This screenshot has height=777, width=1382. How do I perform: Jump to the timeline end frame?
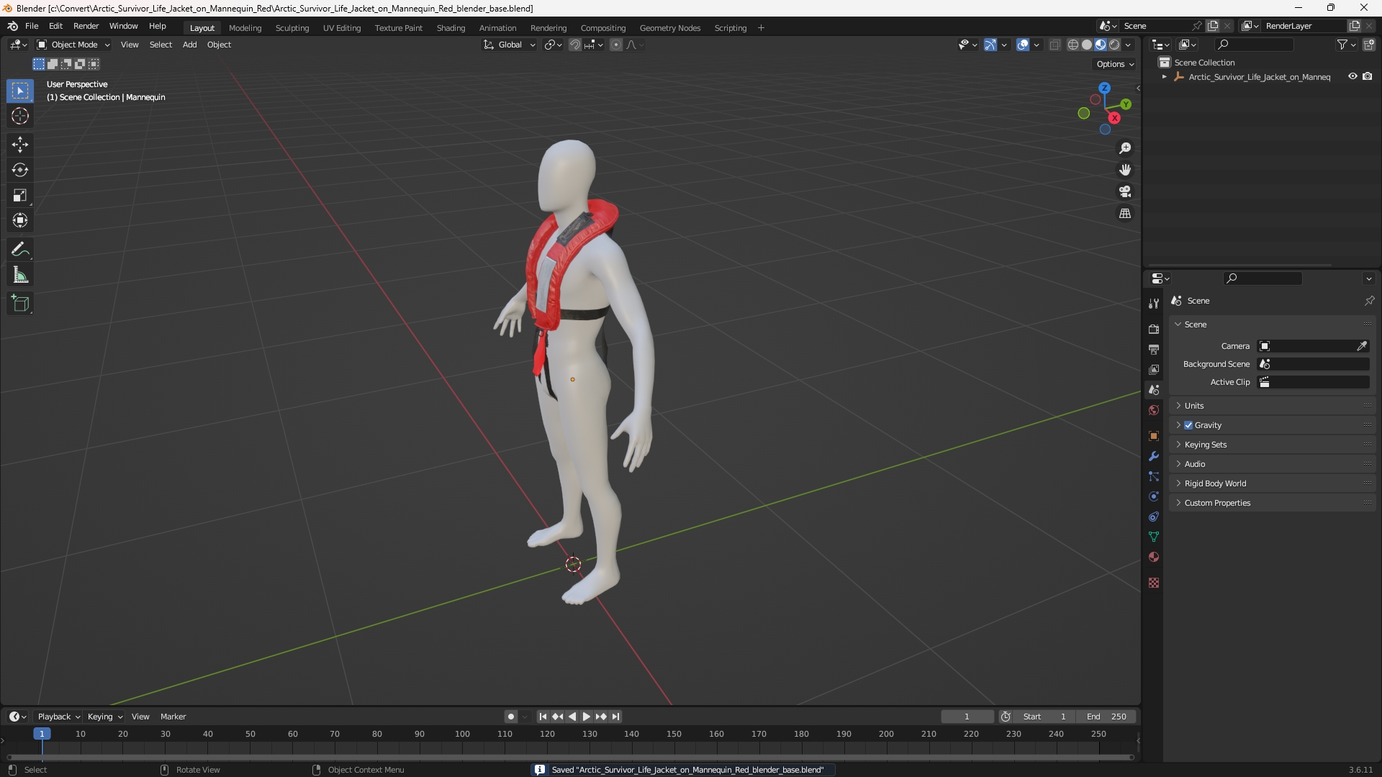pyautogui.click(x=616, y=717)
